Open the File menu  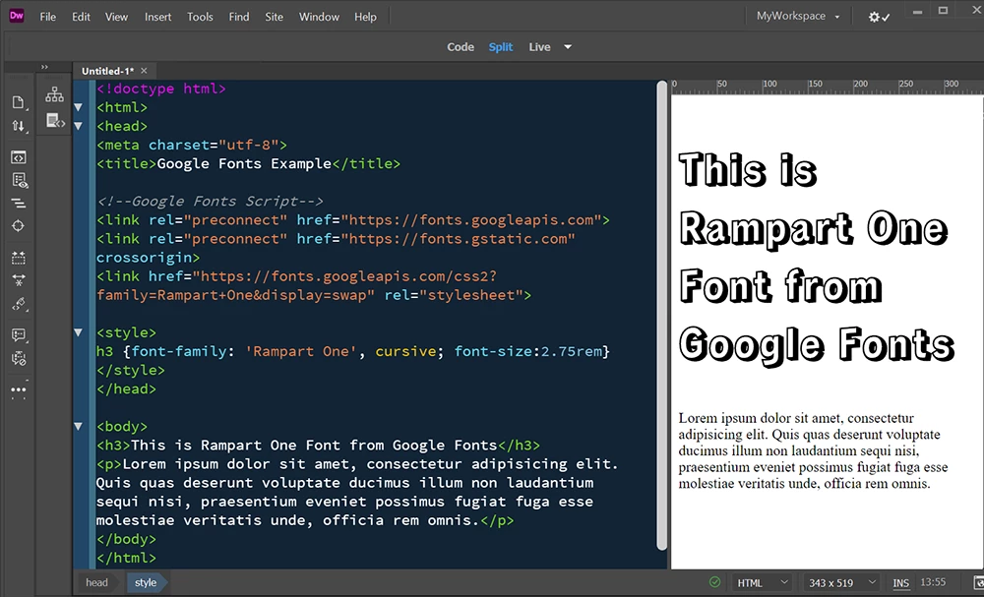click(47, 17)
